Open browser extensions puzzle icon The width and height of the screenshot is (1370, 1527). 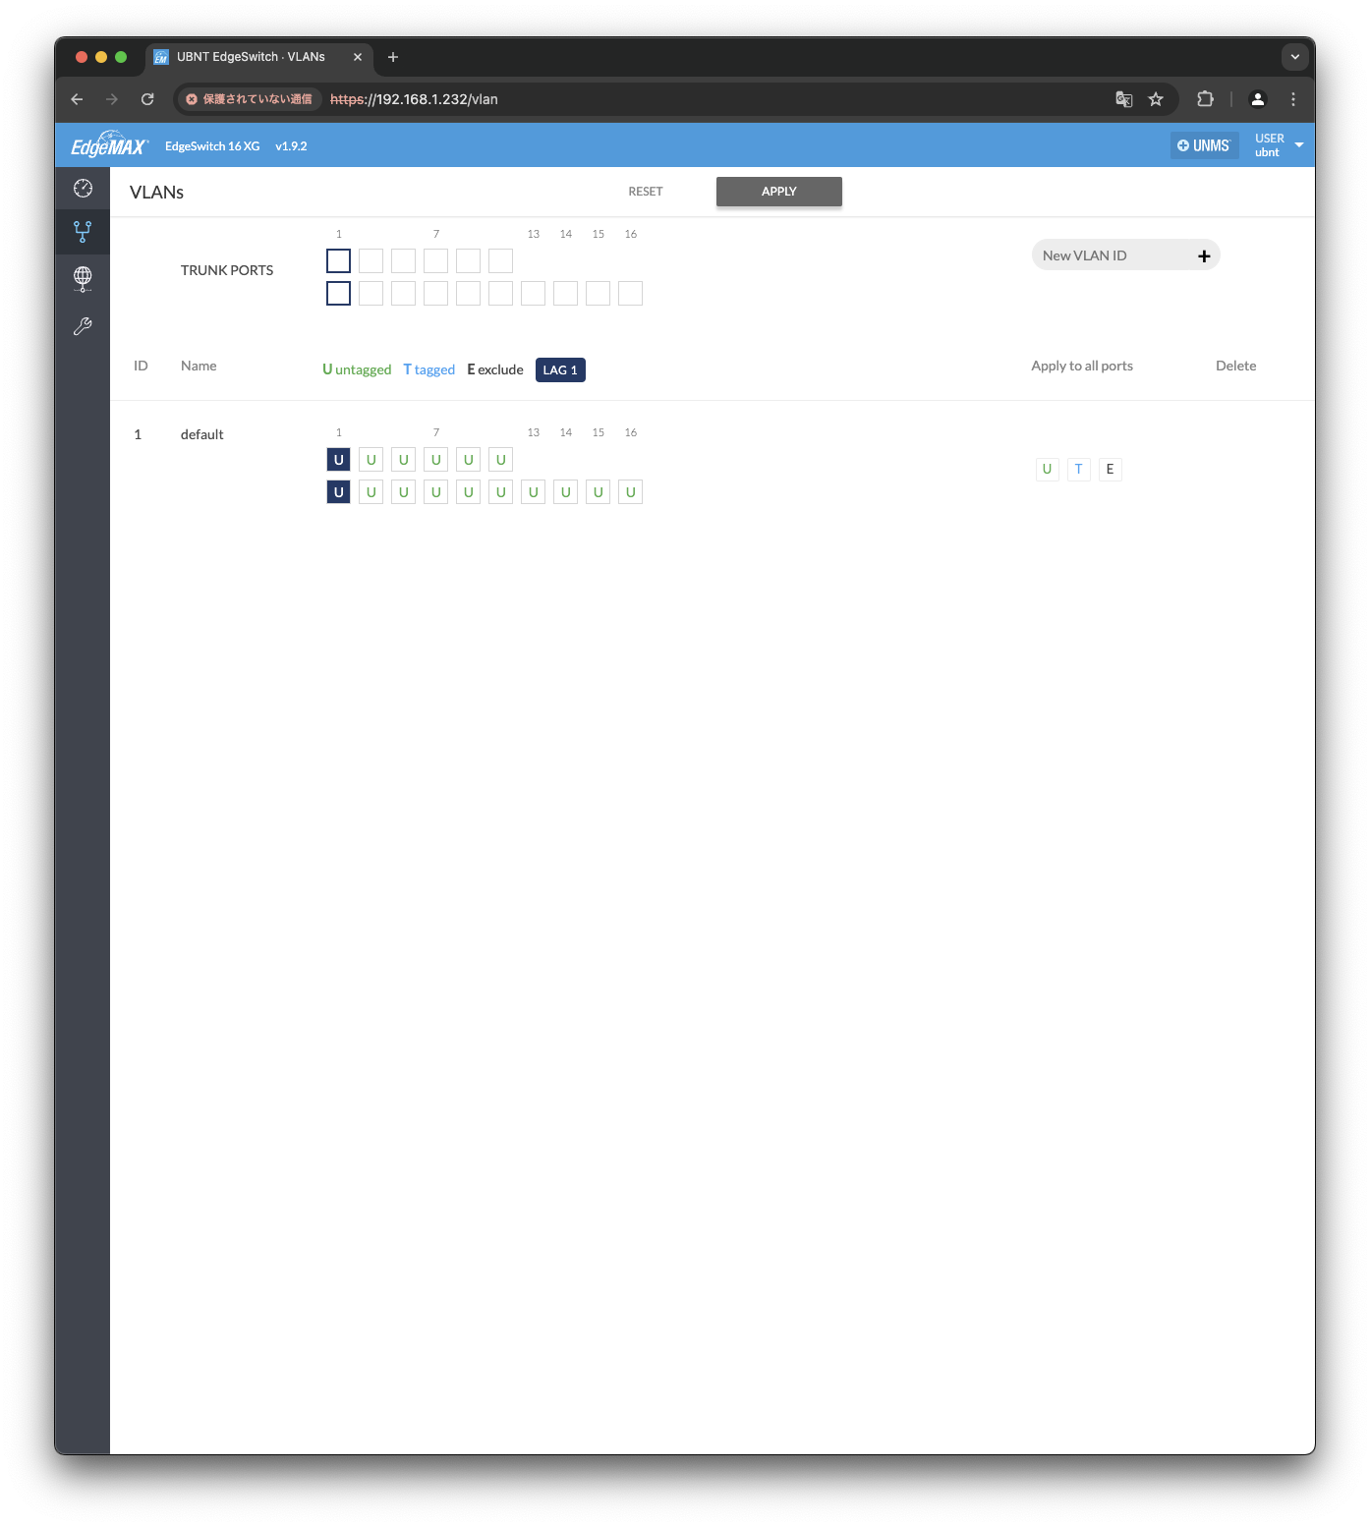pyautogui.click(x=1205, y=99)
